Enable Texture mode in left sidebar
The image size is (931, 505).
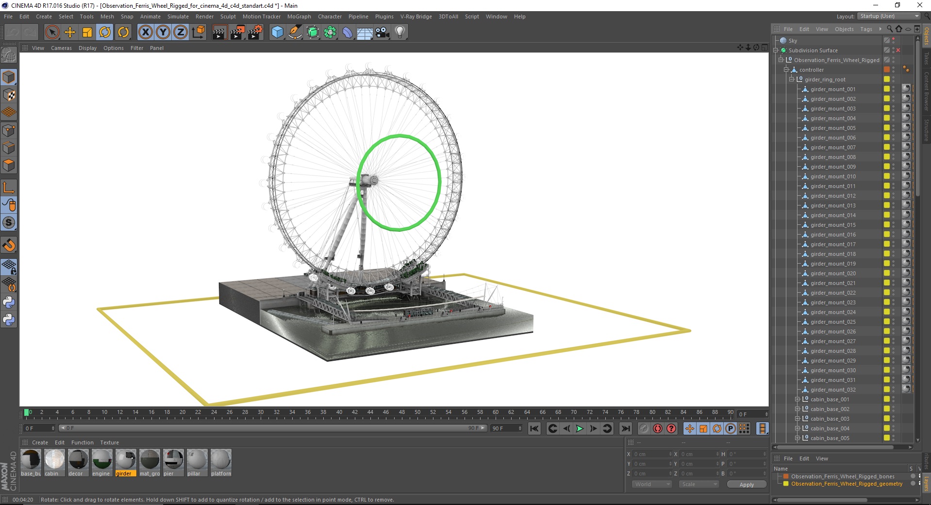click(9, 95)
